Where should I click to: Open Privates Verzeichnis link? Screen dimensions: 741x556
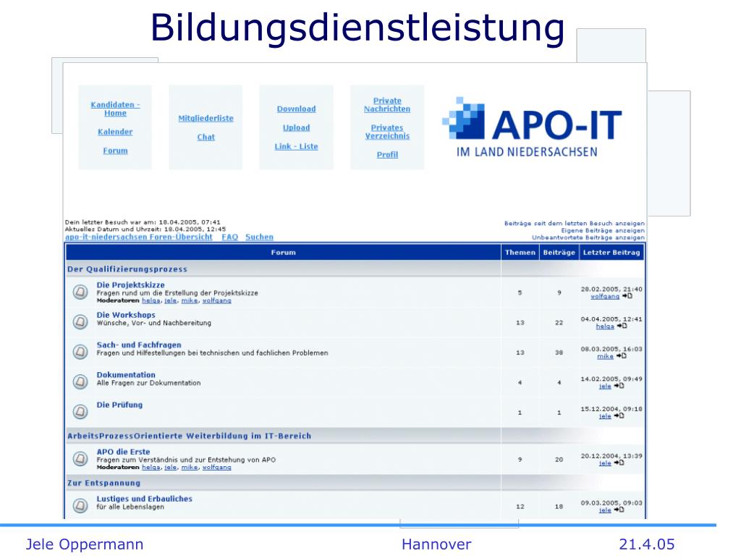click(x=387, y=132)
